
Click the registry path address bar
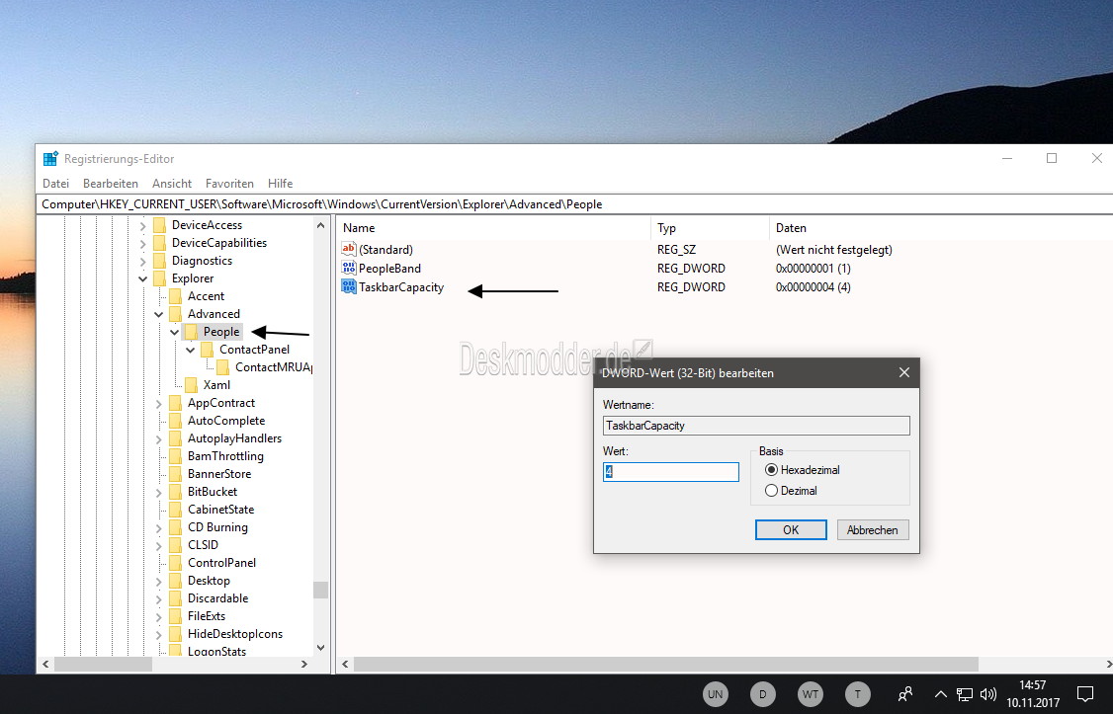pos(575,204)
